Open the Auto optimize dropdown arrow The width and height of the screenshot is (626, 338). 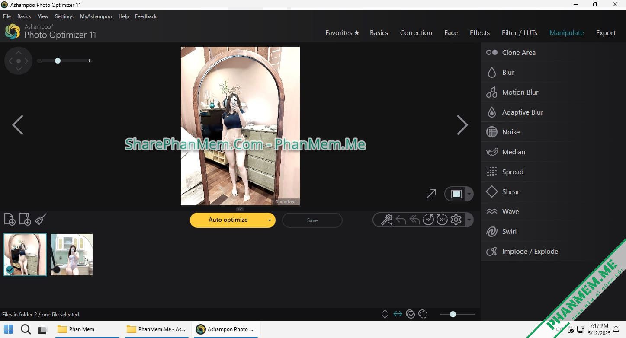[x=270, y=220]
